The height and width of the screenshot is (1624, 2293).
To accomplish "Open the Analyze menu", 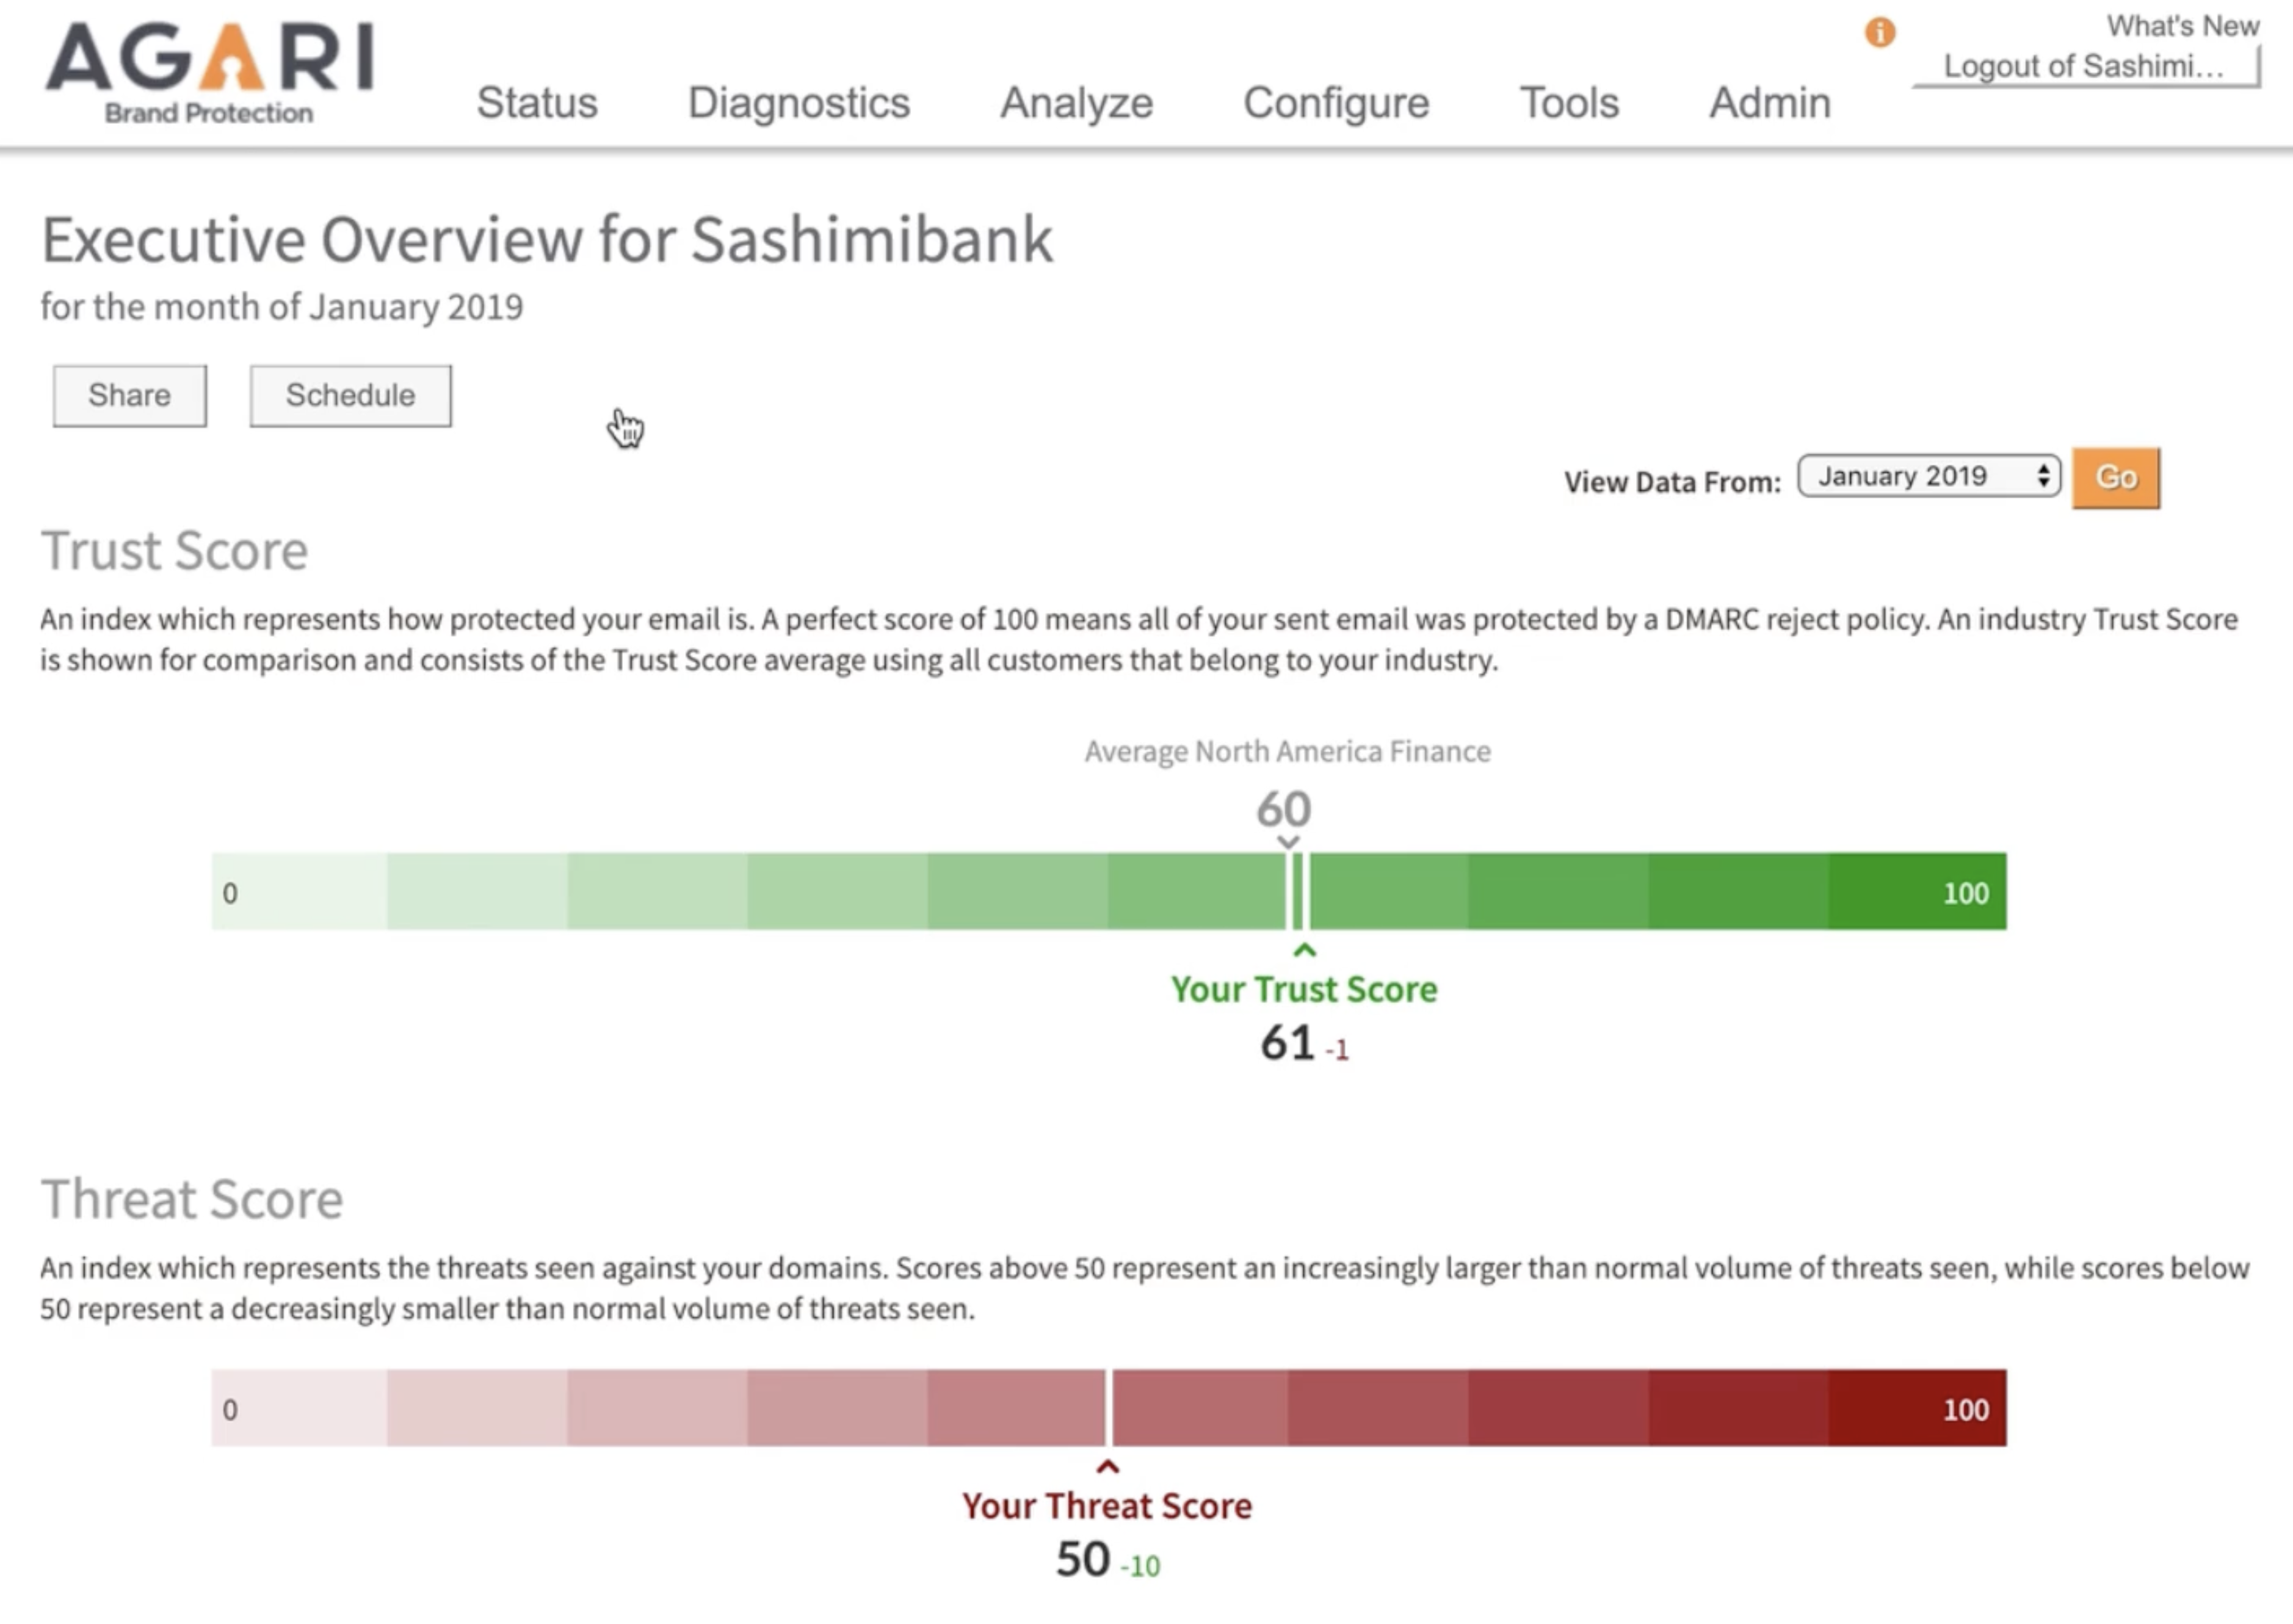I will [1076, 103].
